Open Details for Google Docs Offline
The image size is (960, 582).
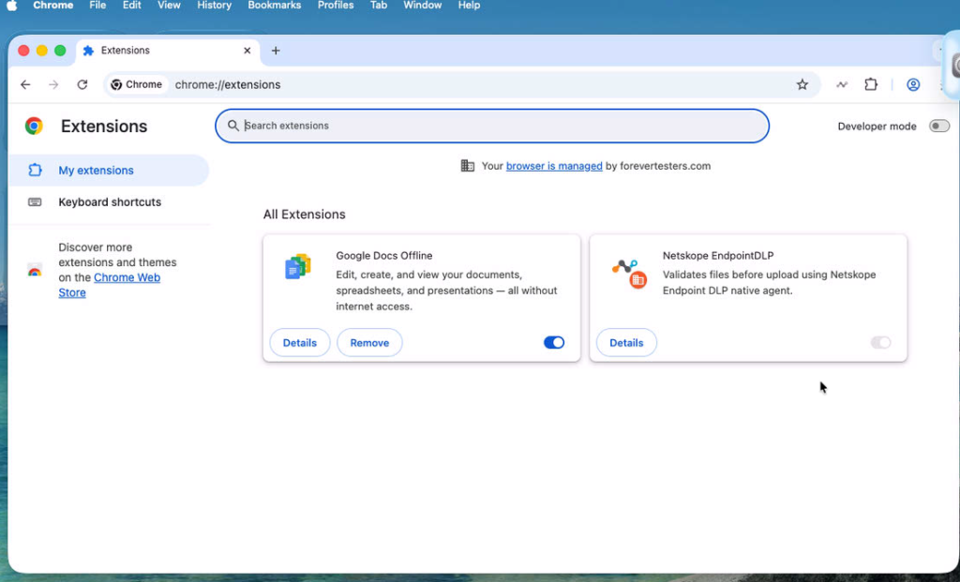(299, 343)
